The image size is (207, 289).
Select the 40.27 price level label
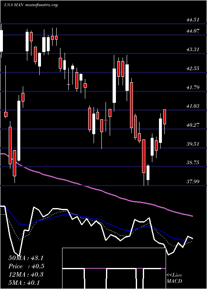[193, 125]
